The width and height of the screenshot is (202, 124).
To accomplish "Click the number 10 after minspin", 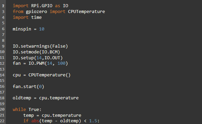I will click(42, 29).
